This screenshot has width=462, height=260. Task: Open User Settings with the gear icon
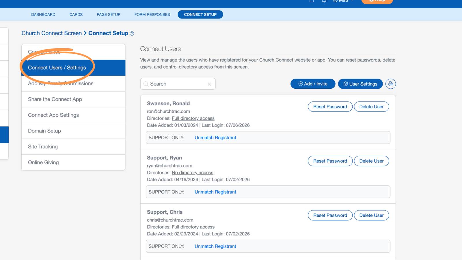(x=360, y=84)
